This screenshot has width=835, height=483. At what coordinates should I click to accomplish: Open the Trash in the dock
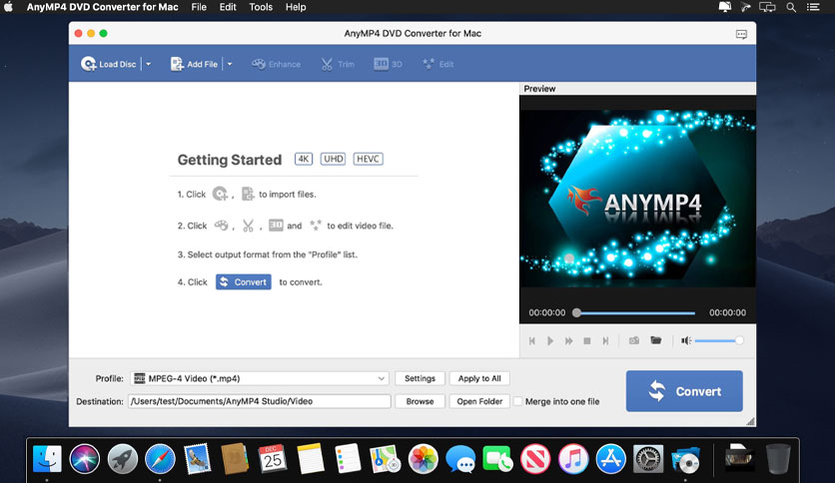pyautogui.click(x=778, y=458)
